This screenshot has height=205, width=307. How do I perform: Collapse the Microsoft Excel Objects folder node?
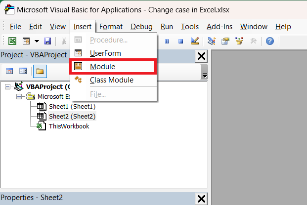(19, 97)
